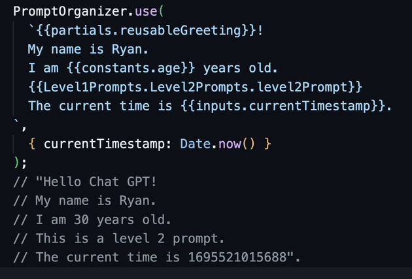This screenshot has width=412, height=279.
Task: Click the "Hello Chat GPT!" comment line
Action: [85, 182]
